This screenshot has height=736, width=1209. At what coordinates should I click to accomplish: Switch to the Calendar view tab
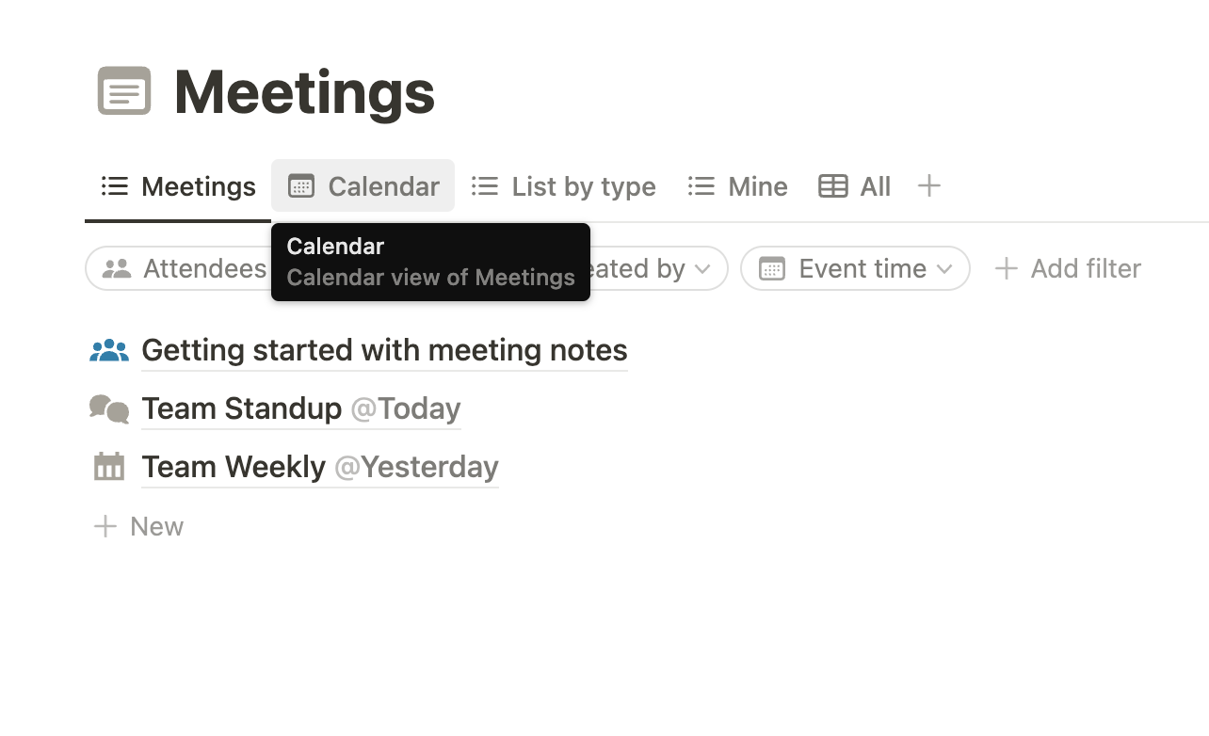(363, 186)
